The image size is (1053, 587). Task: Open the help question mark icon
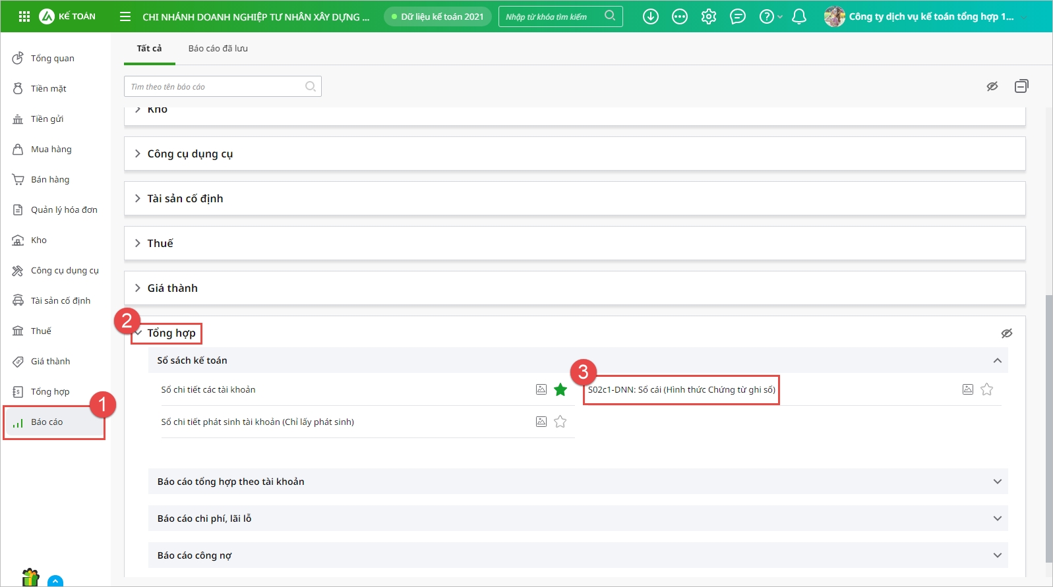point(766,16)
